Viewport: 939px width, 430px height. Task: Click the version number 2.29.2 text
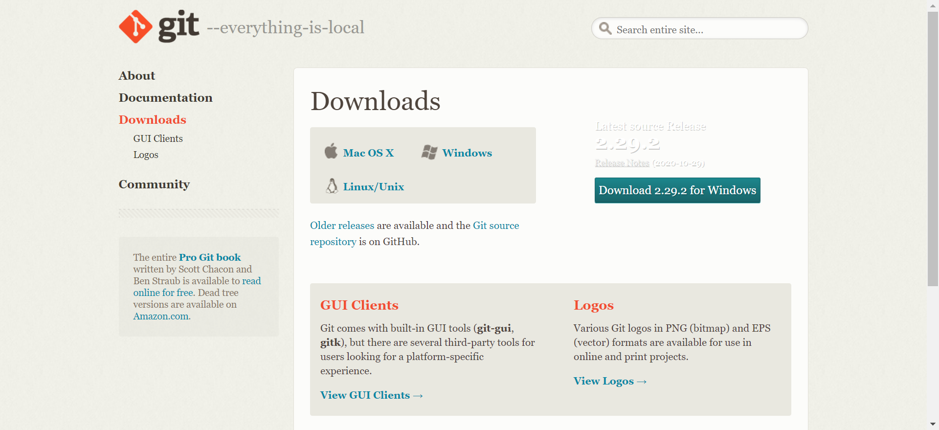(x=627, y=143)
